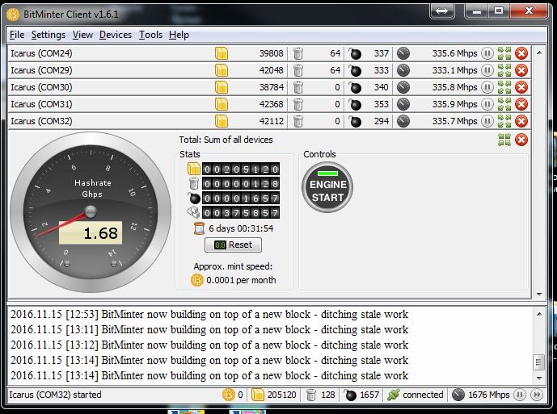
Task: Expand details for the Icarus (COM30) row
Action: 504,87
